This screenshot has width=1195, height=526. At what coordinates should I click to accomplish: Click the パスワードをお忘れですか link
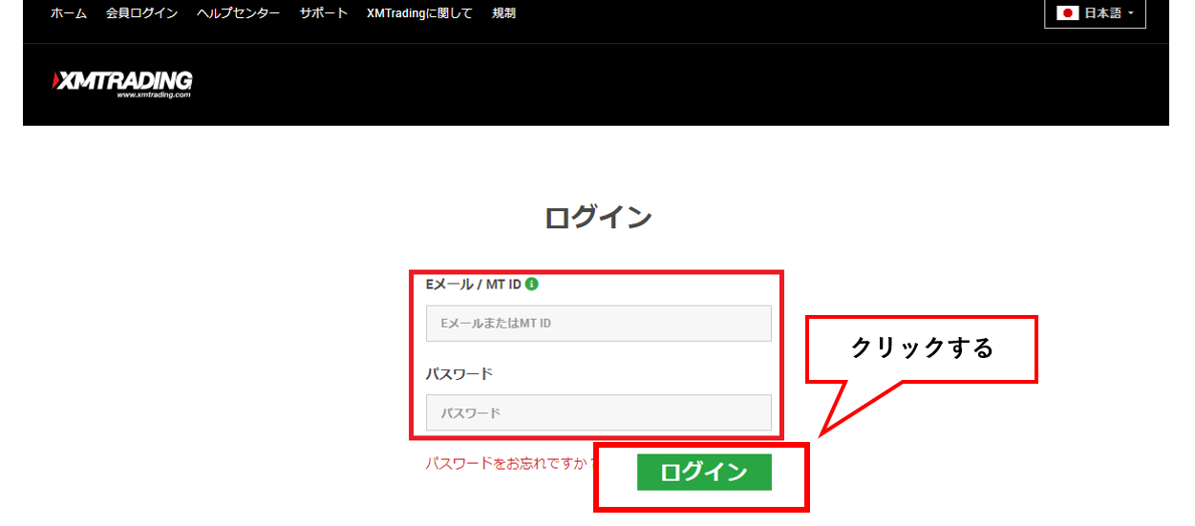point(512,463)
